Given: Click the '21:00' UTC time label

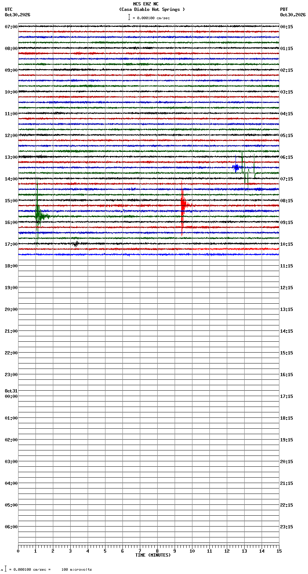Looking at the screenshot, I should tap(11, 331).
